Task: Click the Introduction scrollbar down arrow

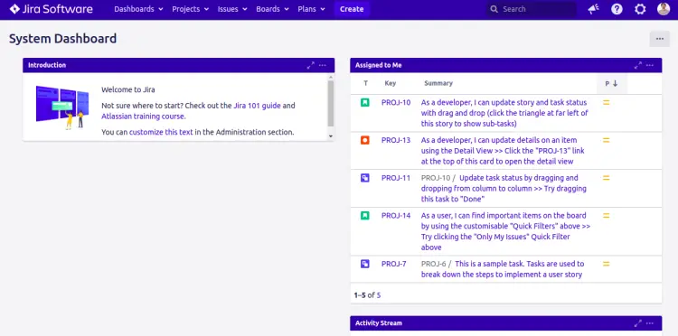Action: click(x=331, y=136)
